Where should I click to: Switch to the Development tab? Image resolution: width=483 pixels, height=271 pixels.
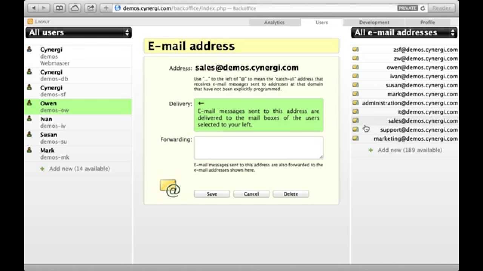pyautogui.click(x=374, y=22)
